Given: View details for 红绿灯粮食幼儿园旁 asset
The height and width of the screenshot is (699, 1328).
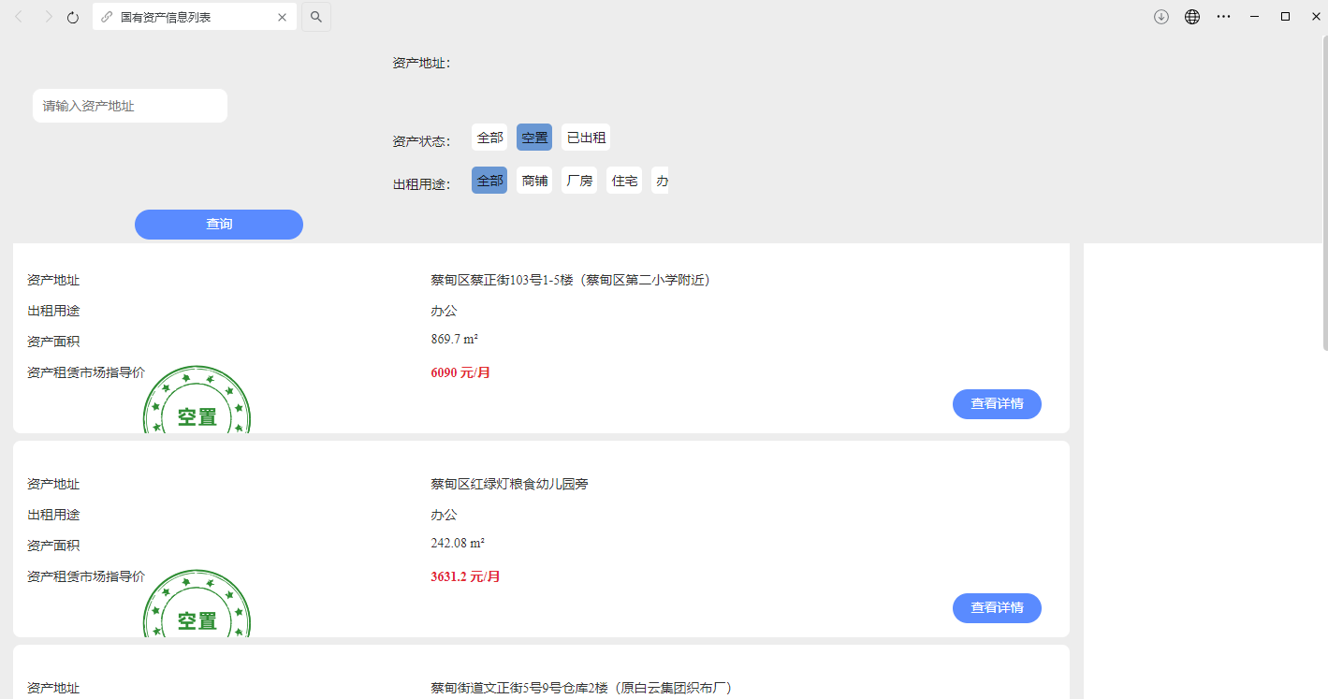Looking at the screenshot, I should [997, 608].
